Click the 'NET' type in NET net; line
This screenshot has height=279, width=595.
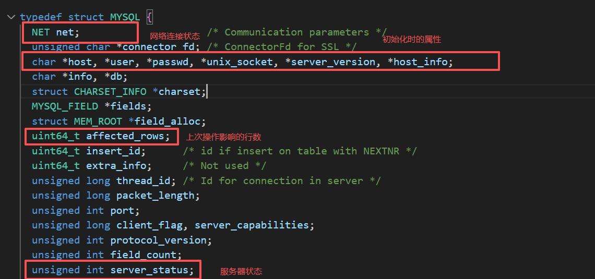click(x=41, y=32)
